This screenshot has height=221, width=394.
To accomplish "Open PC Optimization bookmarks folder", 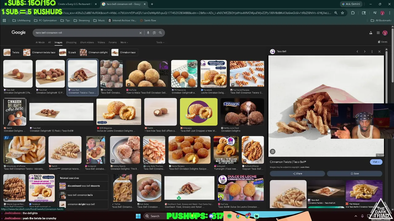I will coord(46,21).
